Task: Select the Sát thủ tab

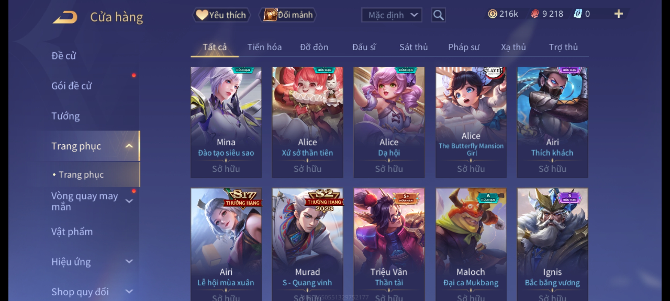Action: click(413, 47)
